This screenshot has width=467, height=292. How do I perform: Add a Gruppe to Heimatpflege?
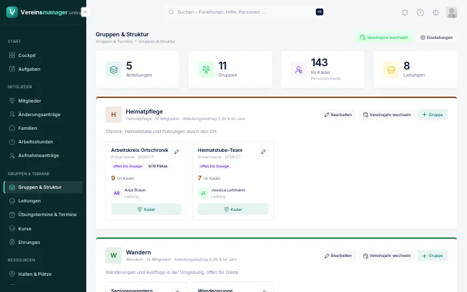pyautogui.click(x=433, y=115)
